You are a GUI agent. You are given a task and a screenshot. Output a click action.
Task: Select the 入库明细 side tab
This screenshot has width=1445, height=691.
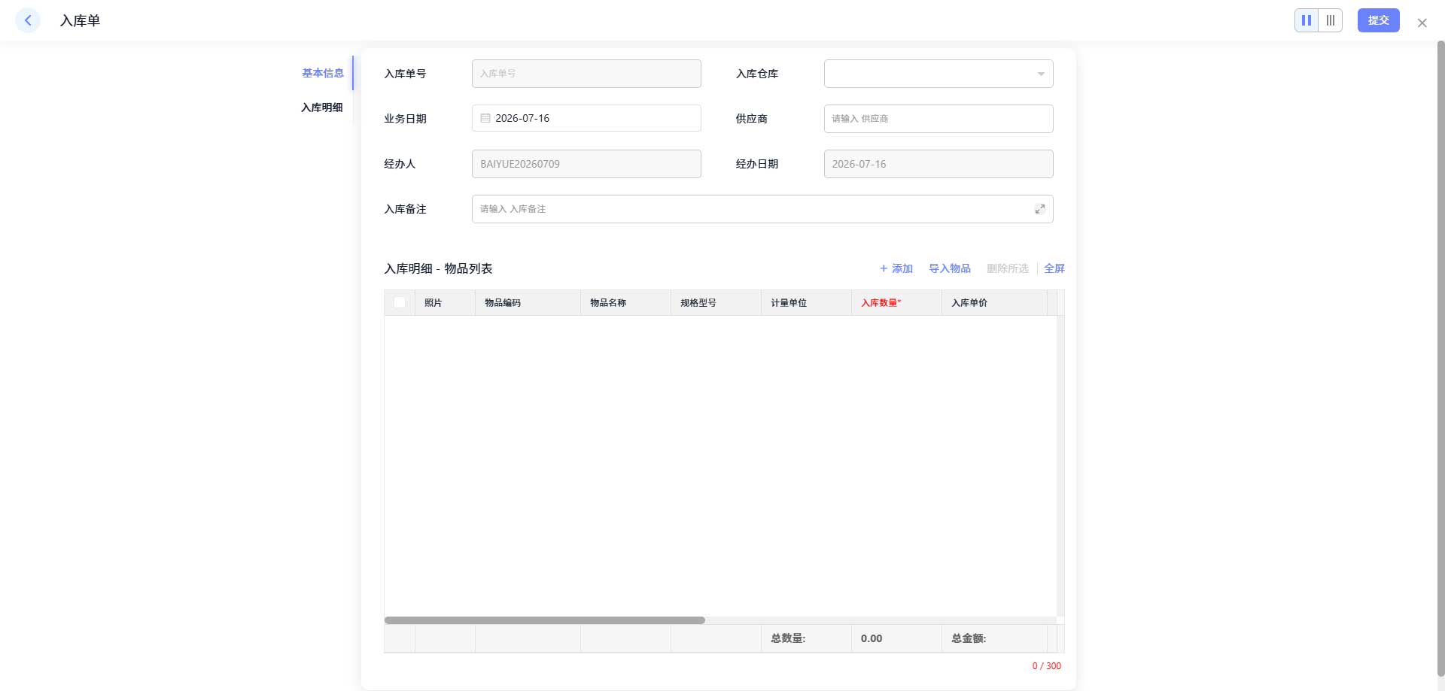[322, 108]
